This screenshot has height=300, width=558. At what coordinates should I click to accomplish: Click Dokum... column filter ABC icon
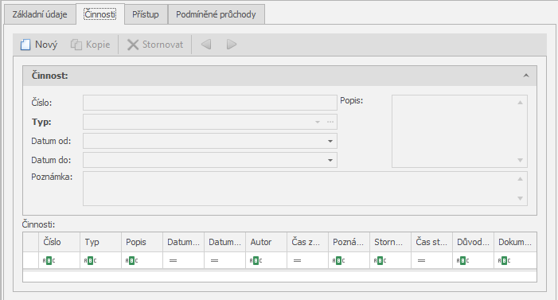504,260
